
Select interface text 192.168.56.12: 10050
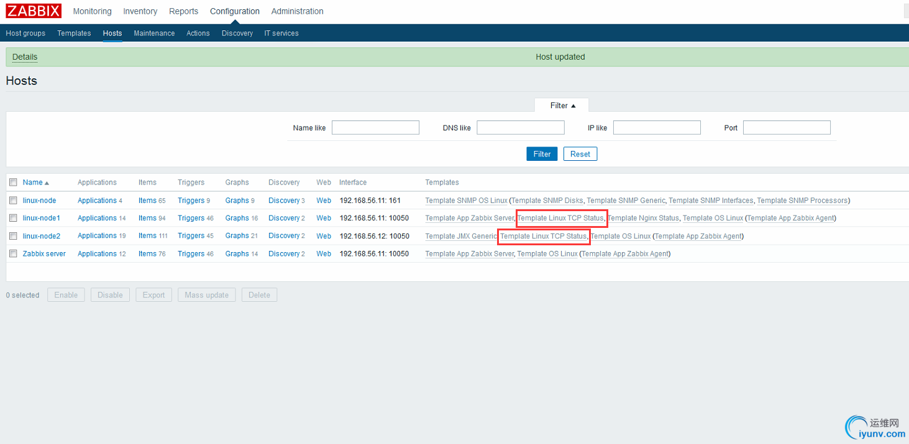(375, 236)
